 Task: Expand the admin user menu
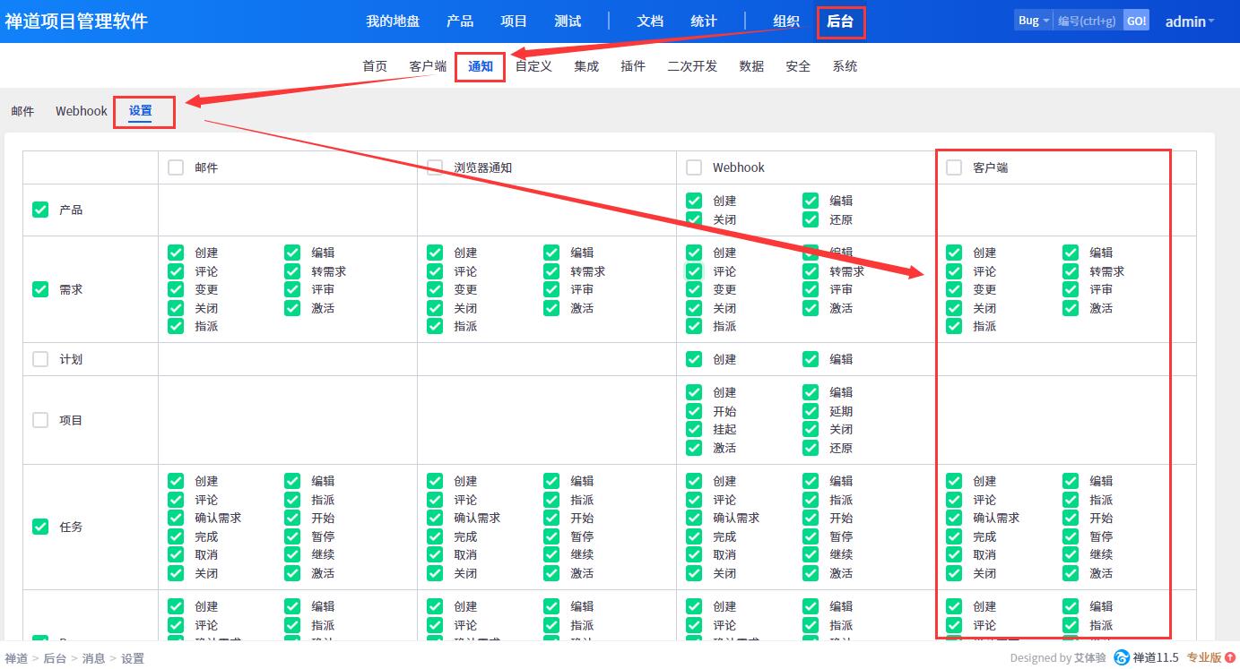pos(1189,21)
